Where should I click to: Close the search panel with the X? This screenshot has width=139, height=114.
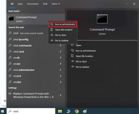pyautogui.click(x=134, y=4)
